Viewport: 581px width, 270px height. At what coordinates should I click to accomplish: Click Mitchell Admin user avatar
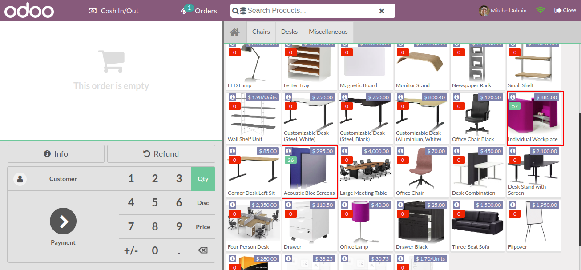(x=484, y=10)
